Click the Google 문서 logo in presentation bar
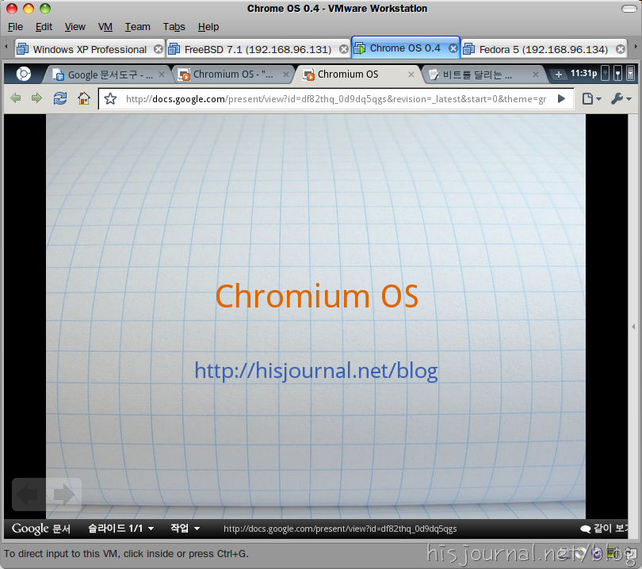 [41, 529]
